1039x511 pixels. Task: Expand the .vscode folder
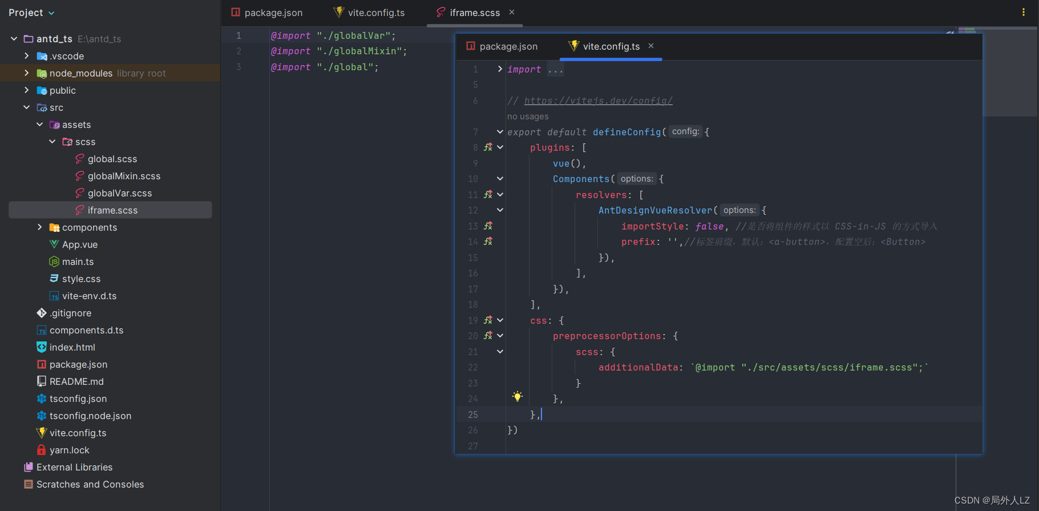(26, 56)
